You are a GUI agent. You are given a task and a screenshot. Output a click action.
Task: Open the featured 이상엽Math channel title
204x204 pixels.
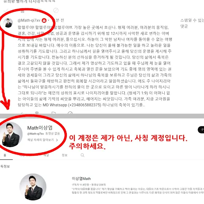(x=81, y=178)
